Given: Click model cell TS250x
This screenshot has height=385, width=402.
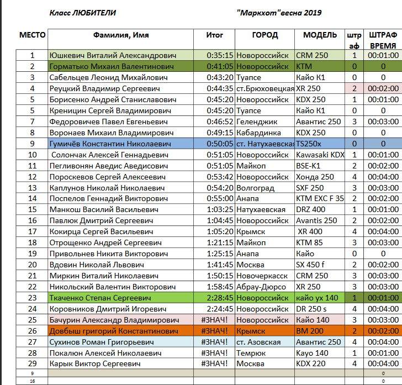Looking at the screenshot, I should (x=320, y=144).
